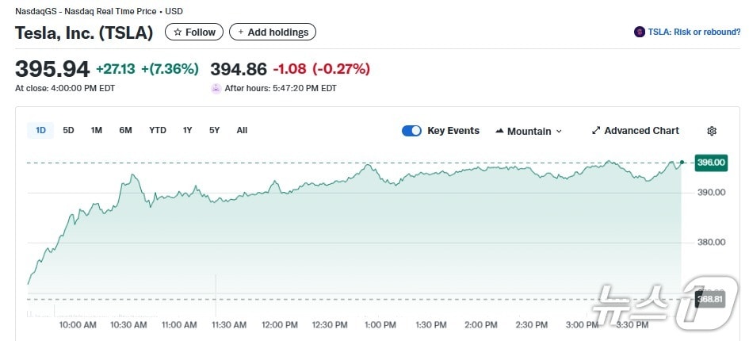Click the mountain chart type icon

499,131
